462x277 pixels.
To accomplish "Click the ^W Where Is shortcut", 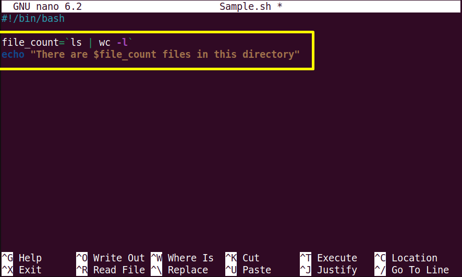I will pos(182,258).
